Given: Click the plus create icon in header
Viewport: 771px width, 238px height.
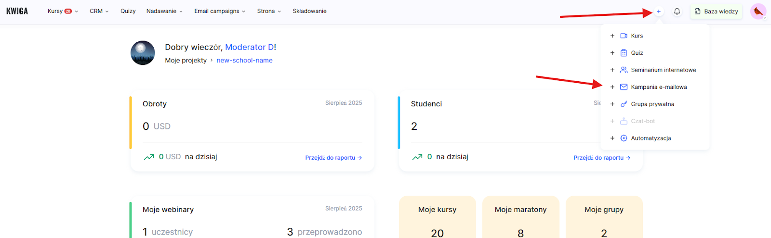Looking at the screenshot, I should point(659,12).
